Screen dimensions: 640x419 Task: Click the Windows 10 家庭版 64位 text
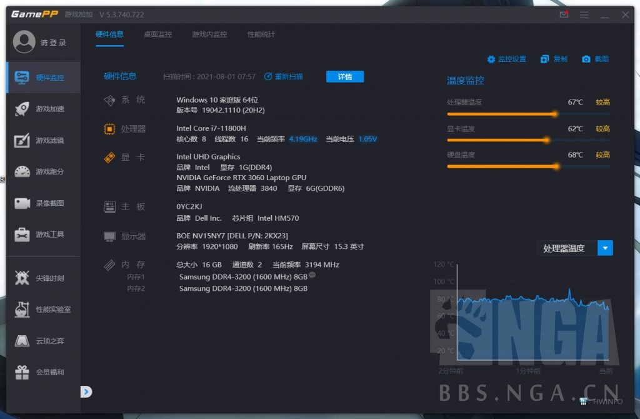pos(217,99)
